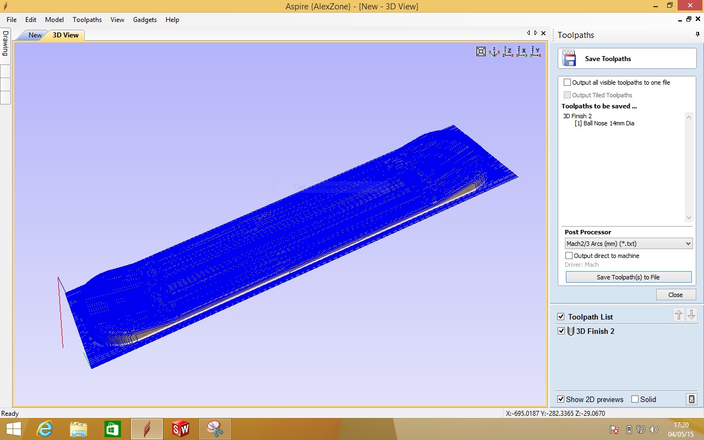Image resolution: width=704 pixels, height=440 pixels.
Task: Click the Driver: Mach label
Action: click(582, 265)
